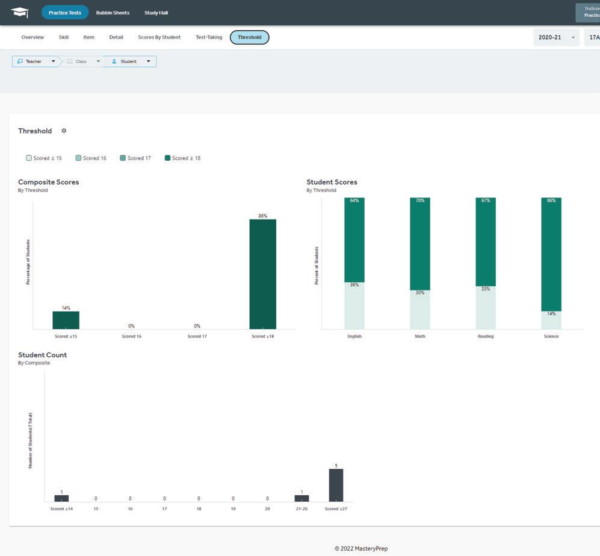Click the Teacher filter icon
The height and width of the screenshot is (556, 600).
20,61
